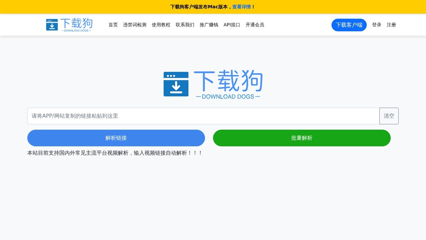Click the blue 下载客户端 button

pyautogui.click(x=349, y=25)
